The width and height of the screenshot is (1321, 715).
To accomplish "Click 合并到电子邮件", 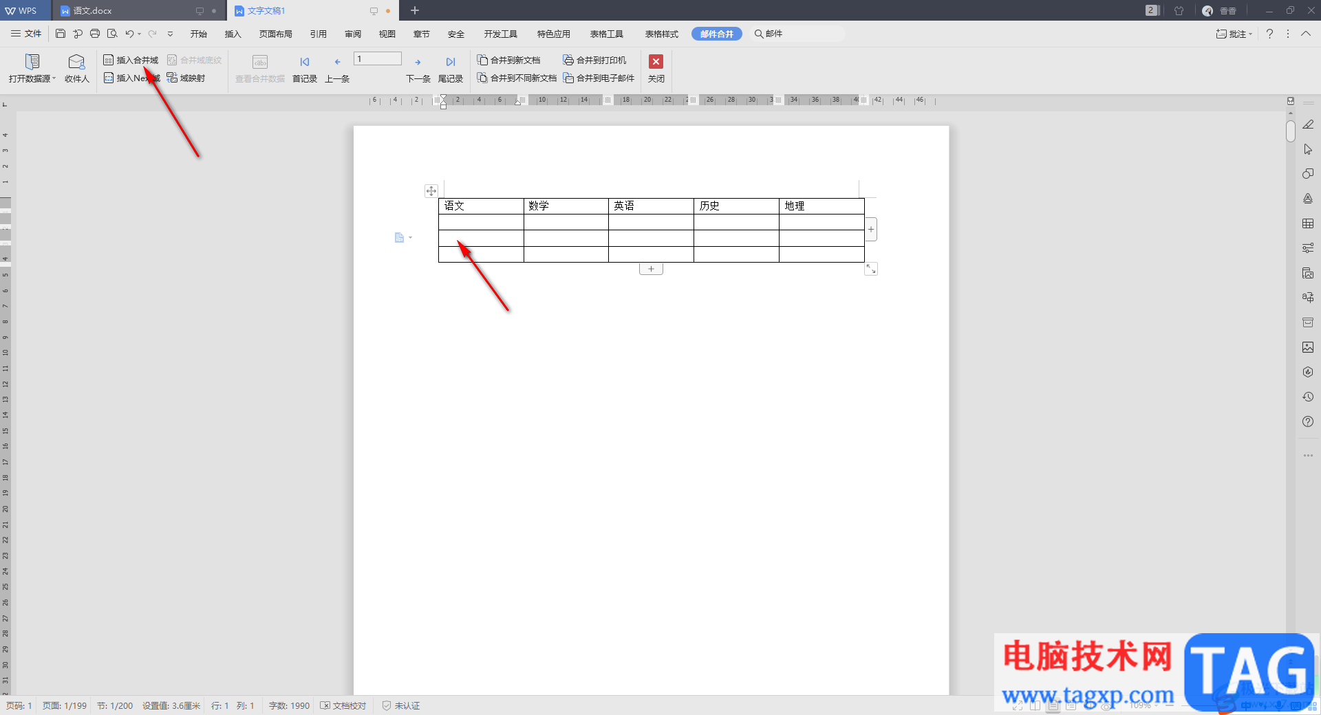I will coord(599,78).
